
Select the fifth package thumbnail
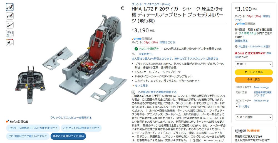pyautogui.click(x=10, y=42)
